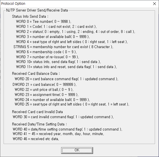Click the OK button
The image size is (159, 157).
coord(77,150)
